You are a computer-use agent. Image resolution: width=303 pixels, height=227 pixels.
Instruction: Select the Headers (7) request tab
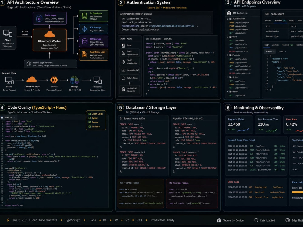[x=280, y=21]
